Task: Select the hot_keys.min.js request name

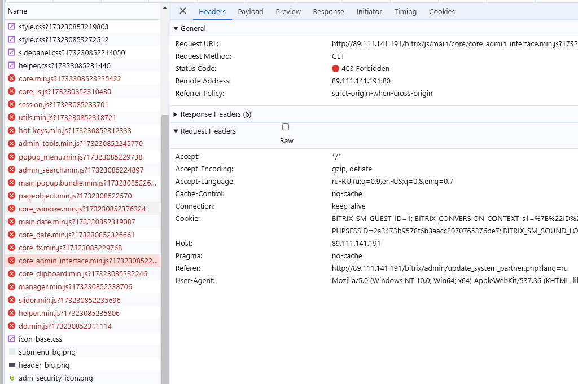Action: tap(75, 130)
